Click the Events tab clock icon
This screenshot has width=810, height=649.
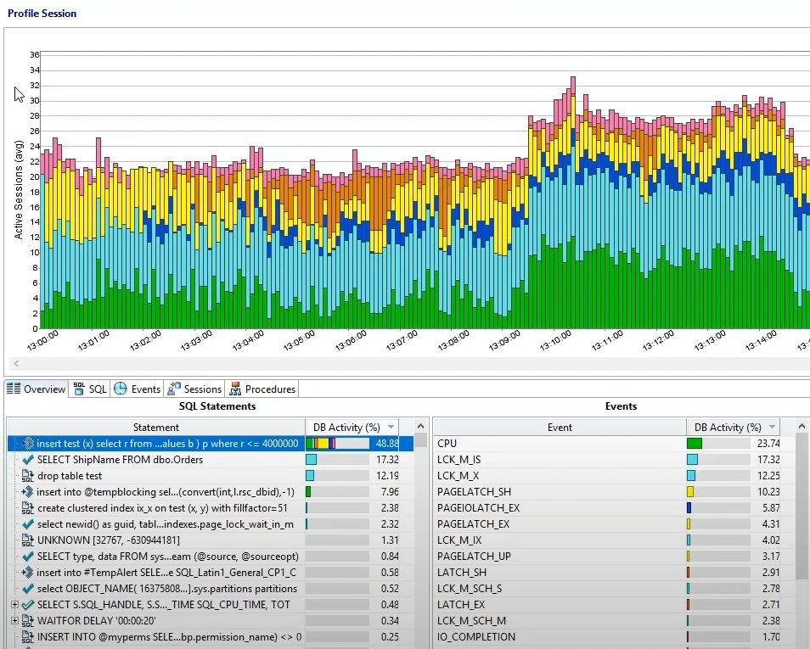[121, 389]
